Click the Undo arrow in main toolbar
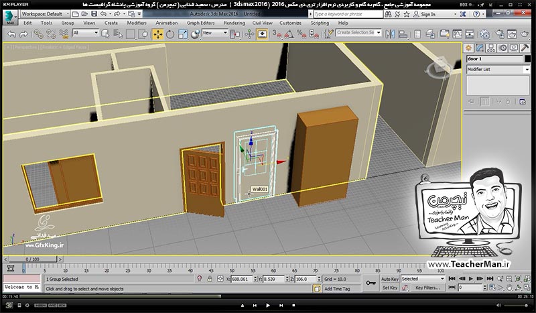The image size is (536, 313). [11, 34]
